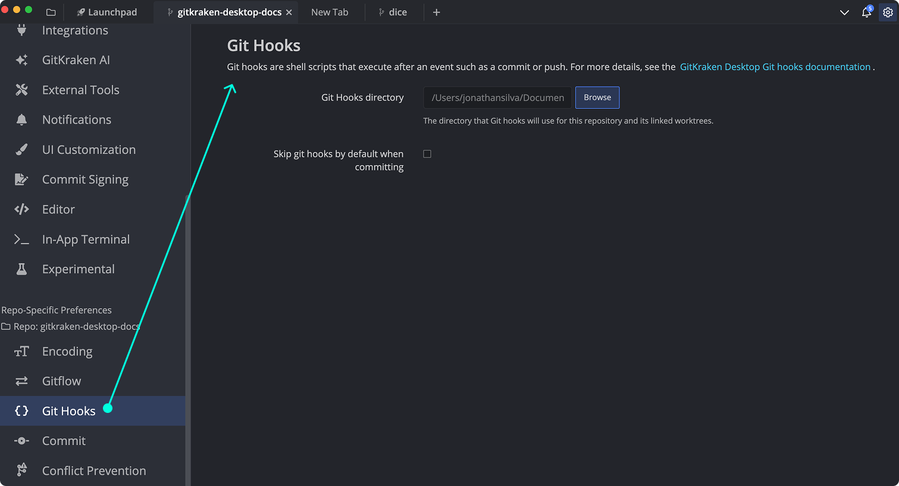Screen dimensions: 899x486
Task: Select the In-App Terminal icon
Action: (x=21, y=239)
